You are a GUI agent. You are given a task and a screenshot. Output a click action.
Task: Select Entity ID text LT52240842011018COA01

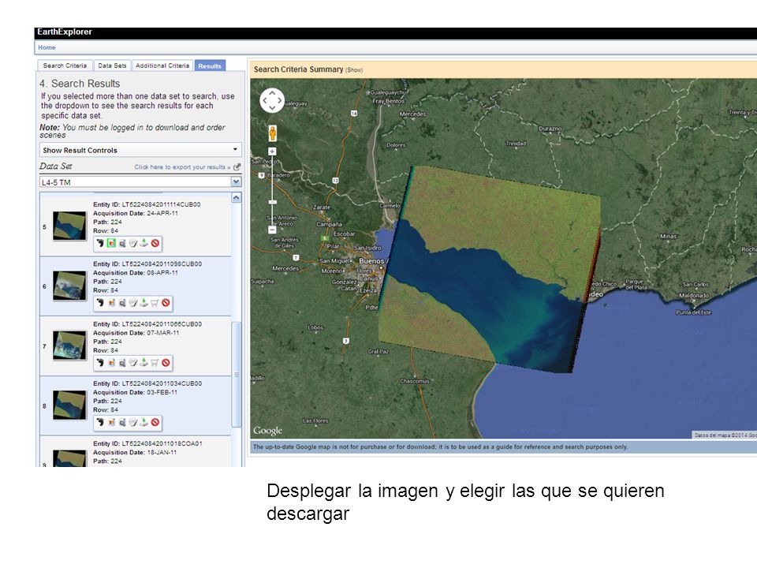(x=162, y=443)
